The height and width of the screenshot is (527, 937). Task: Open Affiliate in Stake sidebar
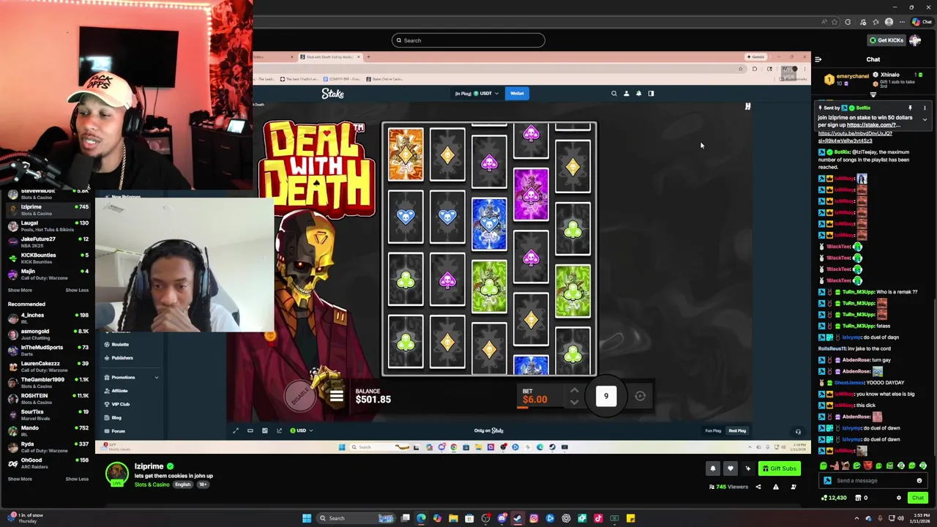(116, 391)
